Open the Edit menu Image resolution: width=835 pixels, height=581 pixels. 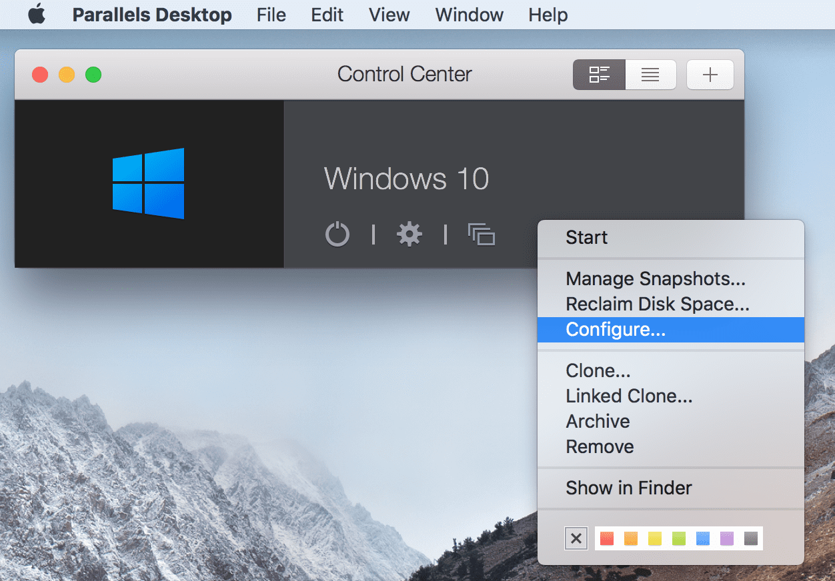pos(327,15)
